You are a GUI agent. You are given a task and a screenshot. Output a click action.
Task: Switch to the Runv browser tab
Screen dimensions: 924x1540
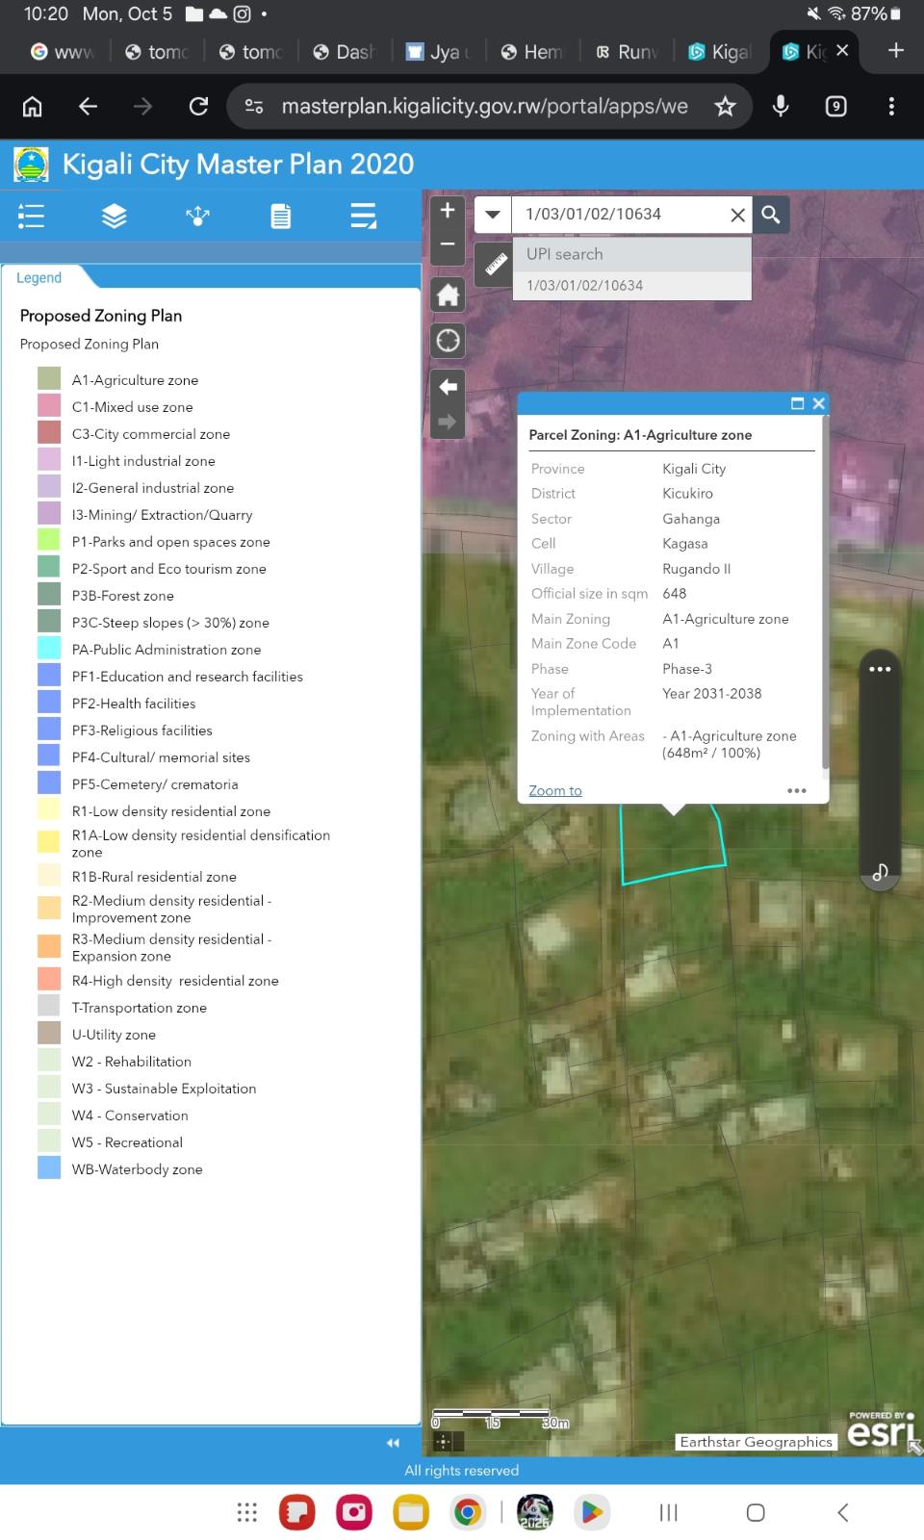(x=626, y=52)
